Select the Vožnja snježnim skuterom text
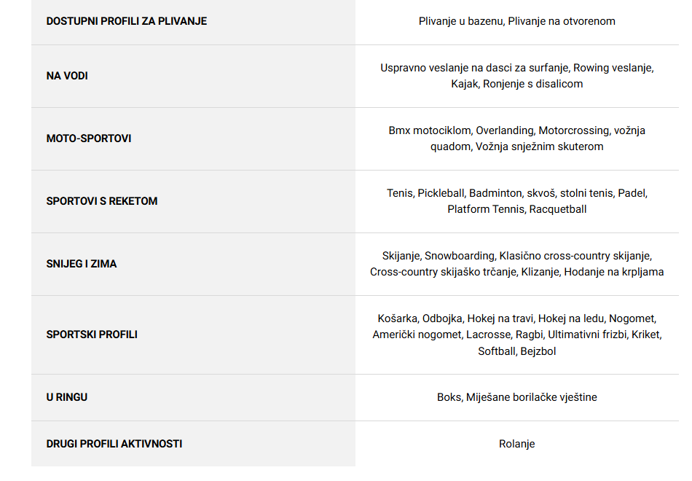This screenshot has width=692, height=481. click(x=539, y=146)
